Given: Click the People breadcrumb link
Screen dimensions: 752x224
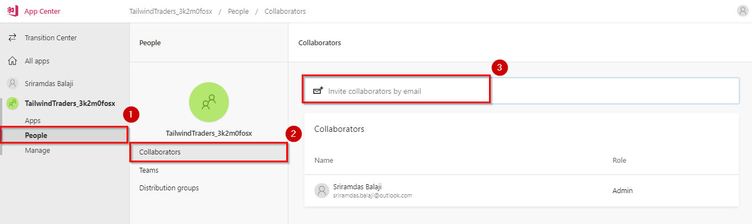Looking at the screenshot, I should (236, 12).
